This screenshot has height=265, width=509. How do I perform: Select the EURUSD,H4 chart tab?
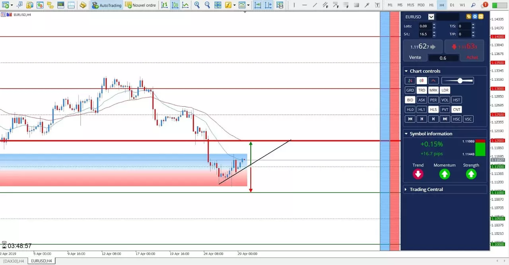click(41, 261)
